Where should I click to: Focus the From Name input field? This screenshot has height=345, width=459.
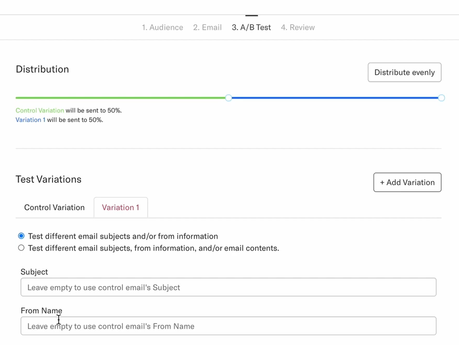[x=228, y=326]
